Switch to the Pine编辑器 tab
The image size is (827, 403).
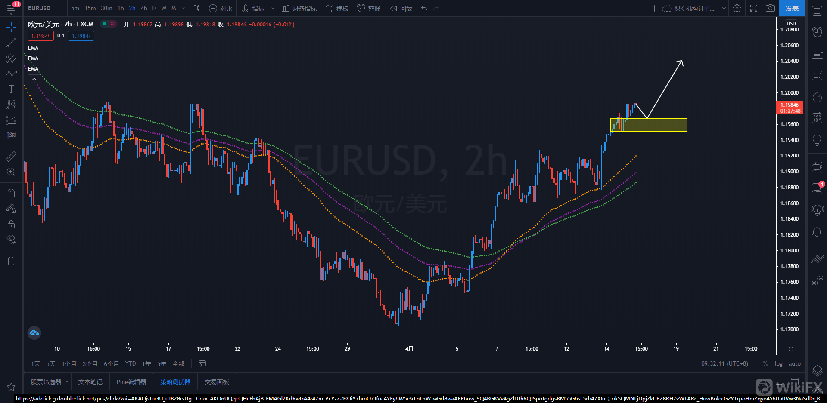pyautogui.click(x=131, y=382)
